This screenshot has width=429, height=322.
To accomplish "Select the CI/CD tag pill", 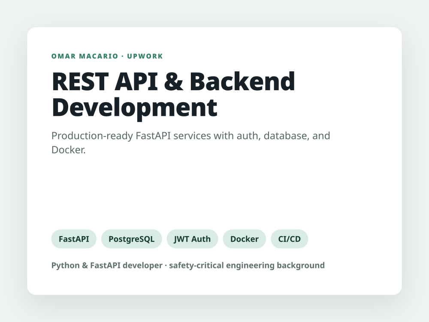I will (x=290, y=239).
